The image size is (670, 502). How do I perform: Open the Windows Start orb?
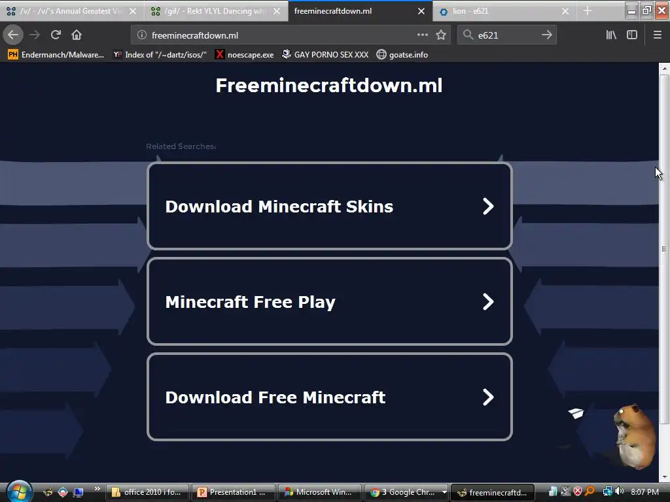point(18,492)
